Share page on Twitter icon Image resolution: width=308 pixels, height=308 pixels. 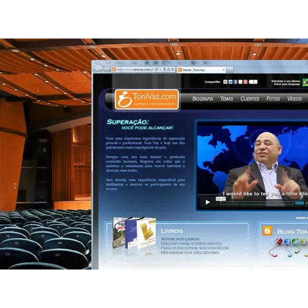[230, 82]
